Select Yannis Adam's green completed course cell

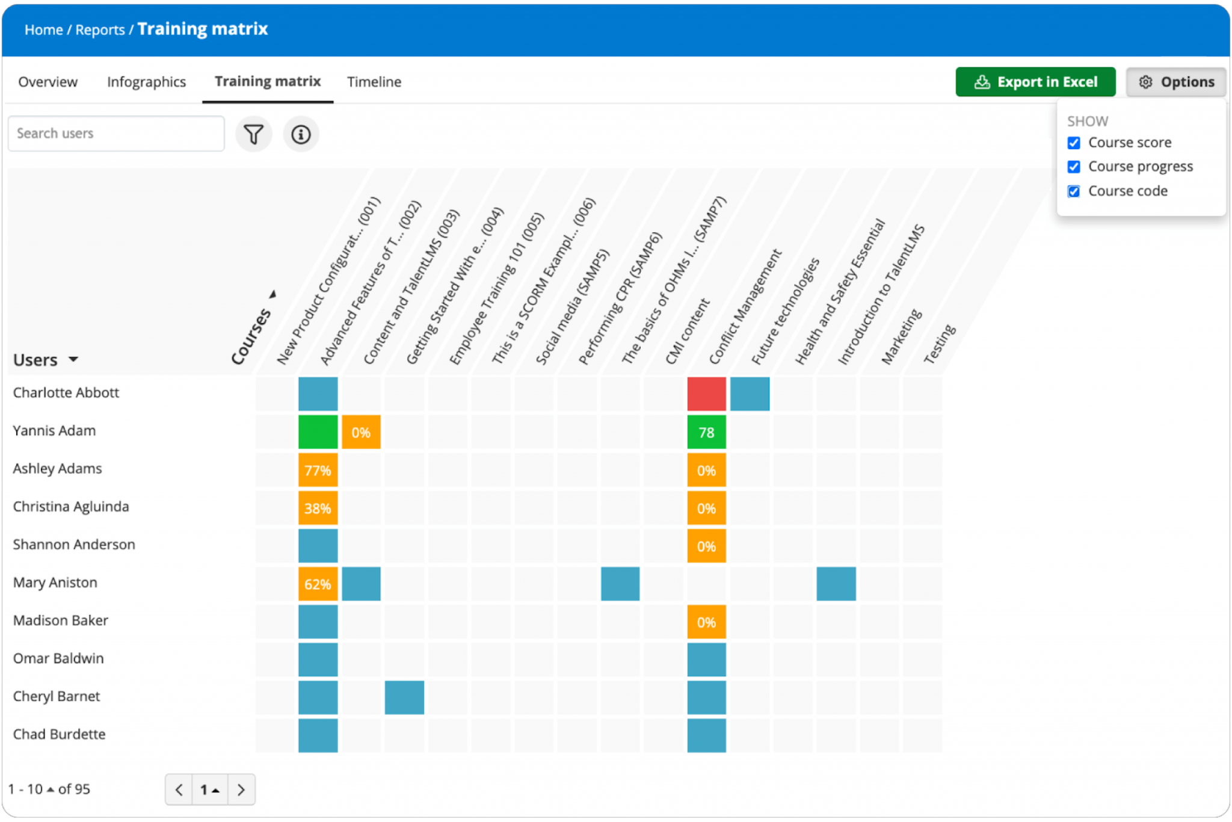318,431
